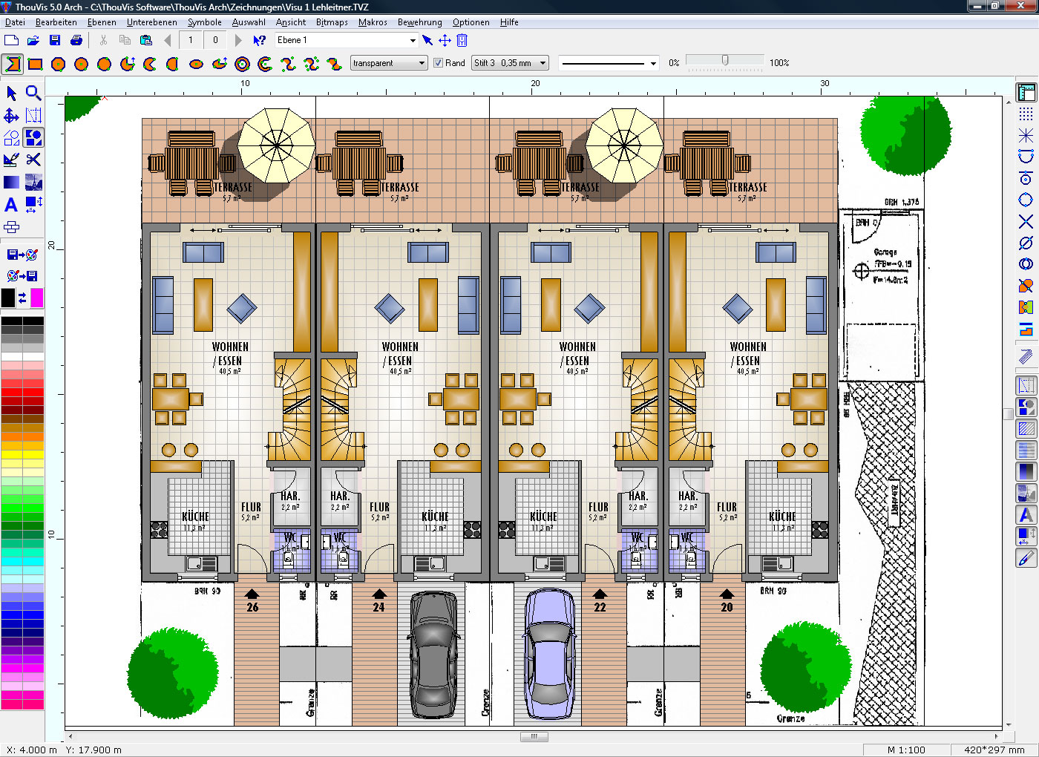The image size is (1039, 757).
Task: Open the Ebene 1 layer dropdown
Action: (413, 40)
